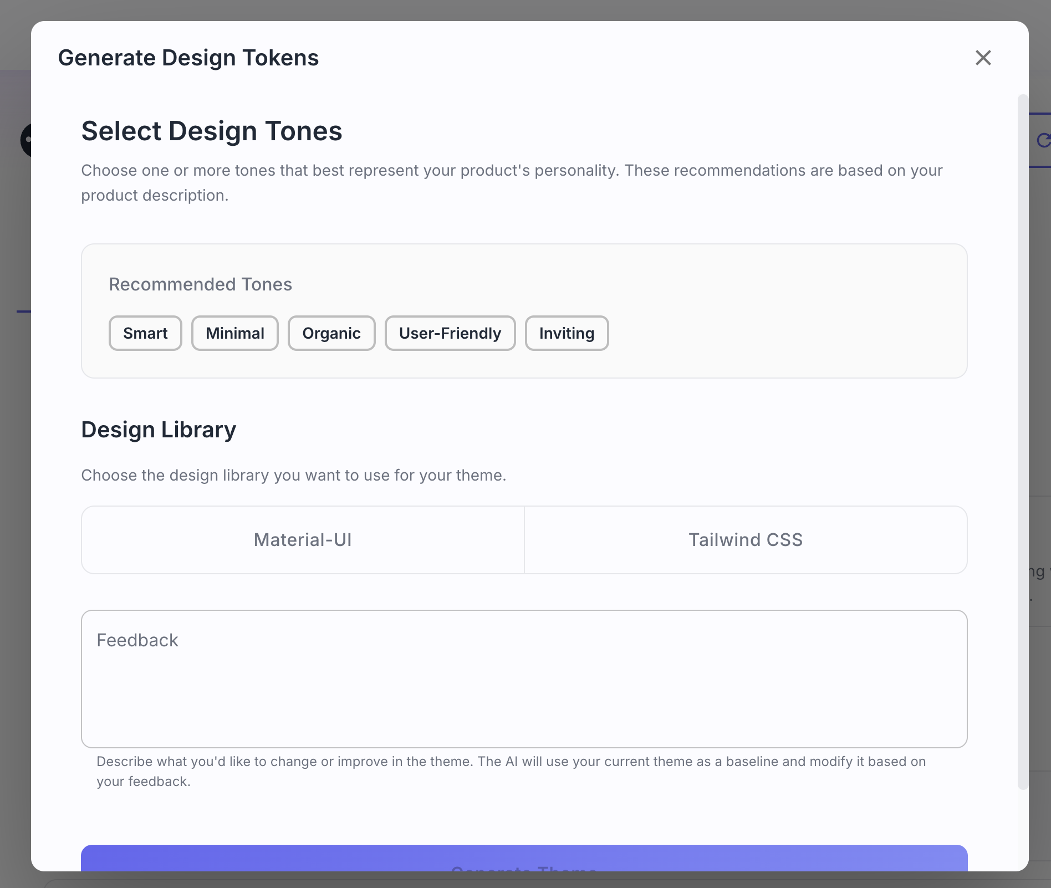1051x888 pixels.
Task: Click the 'Choose the design library' description
Action: tap(293, 476)
